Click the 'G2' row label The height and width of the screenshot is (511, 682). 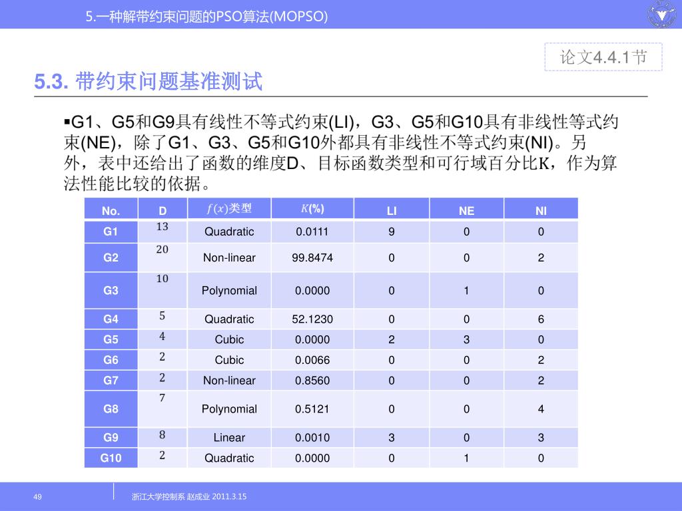point(111,257)
